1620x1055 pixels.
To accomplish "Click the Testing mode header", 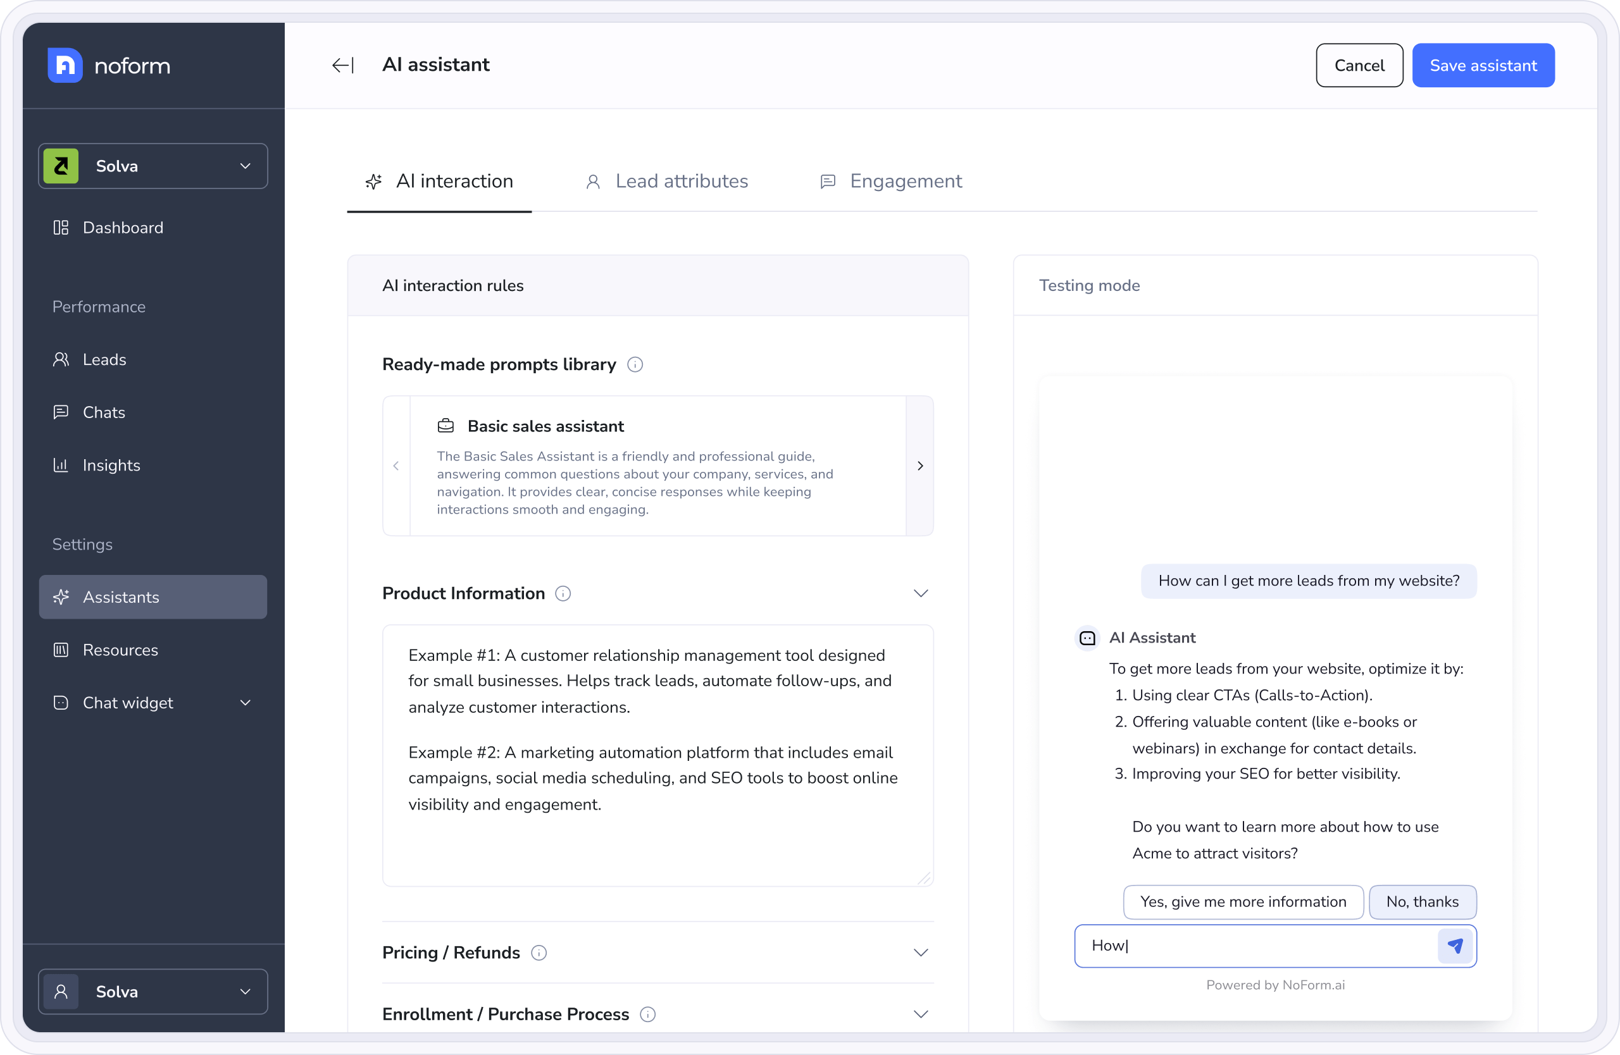I will pos(1276,286).
